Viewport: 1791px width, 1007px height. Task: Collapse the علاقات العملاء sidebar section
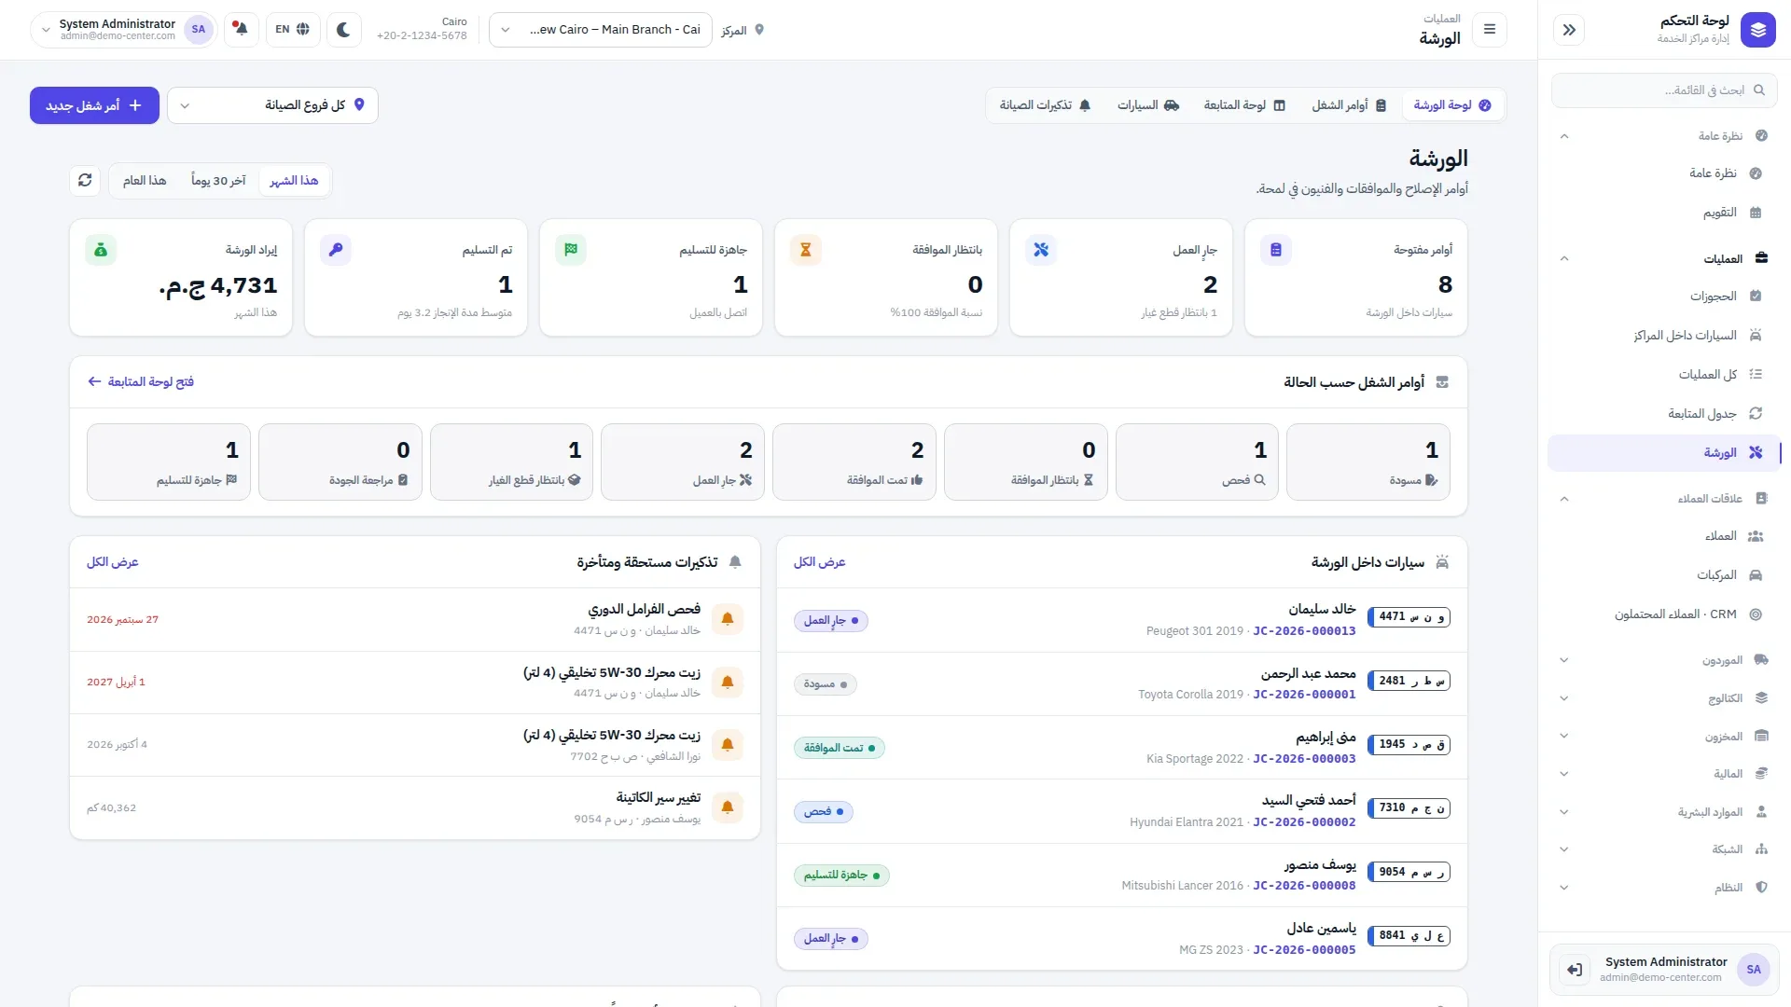1665,499
